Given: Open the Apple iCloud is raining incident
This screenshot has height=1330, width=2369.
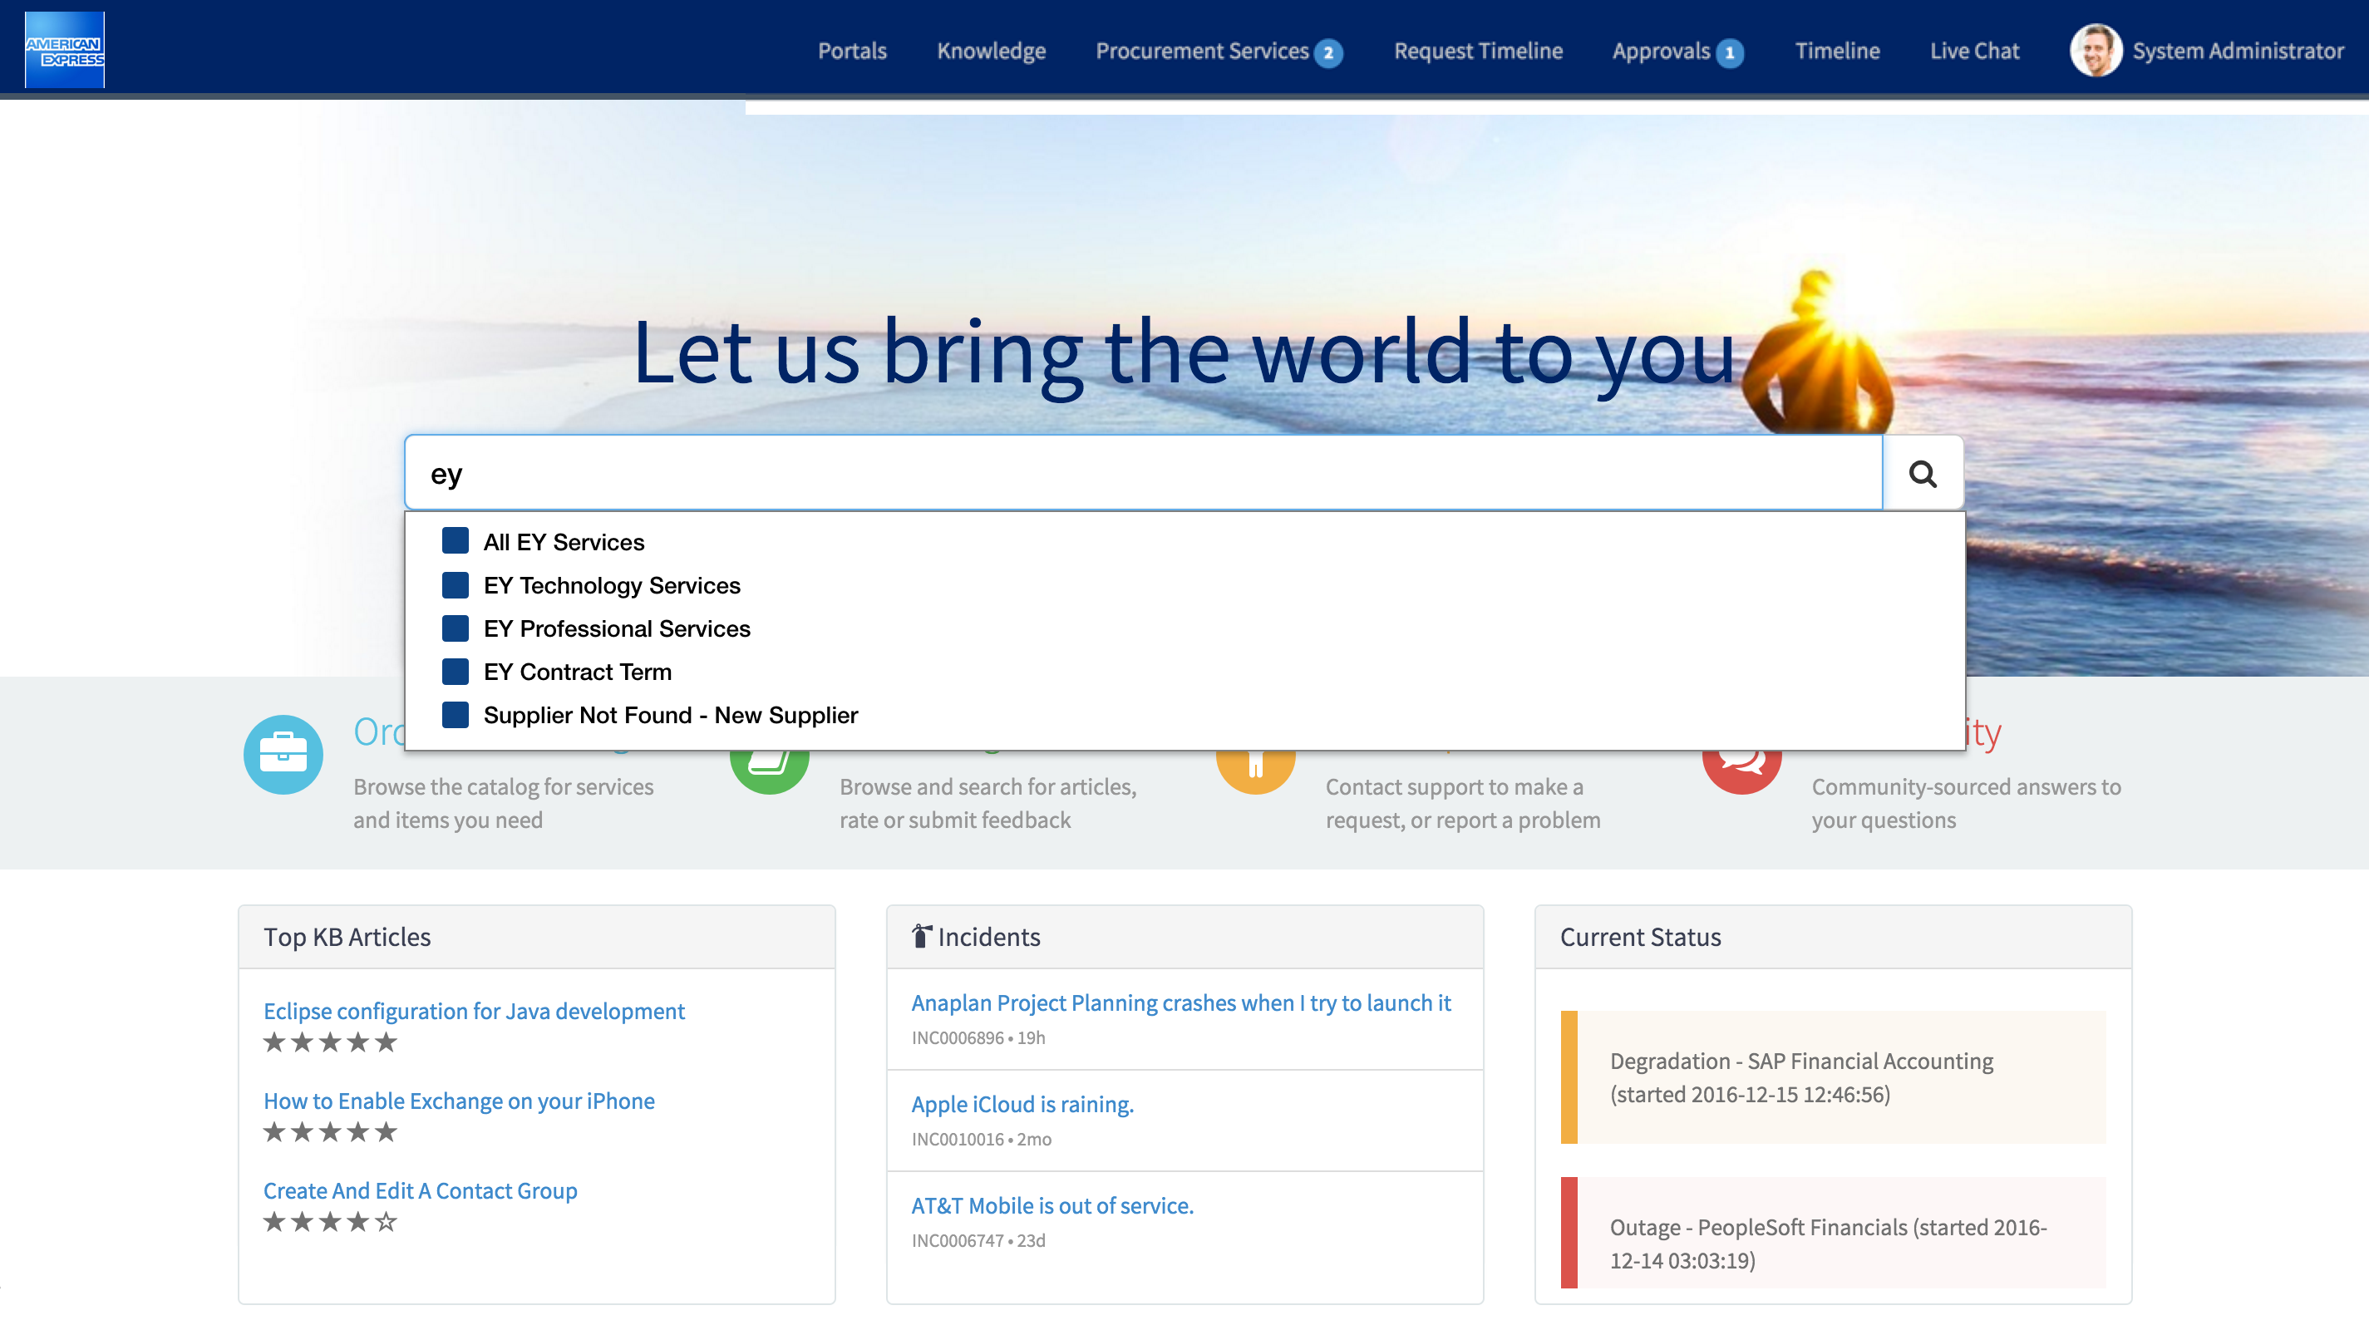Looking at the screenshot, I should 1022,1104.
